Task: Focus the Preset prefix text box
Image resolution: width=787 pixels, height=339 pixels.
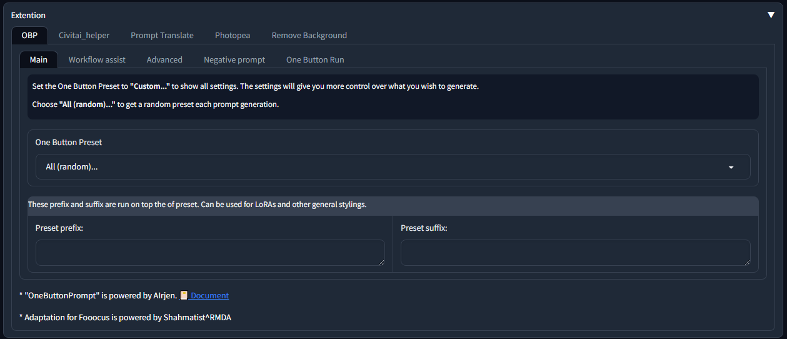Action: [x=210, y=253]
